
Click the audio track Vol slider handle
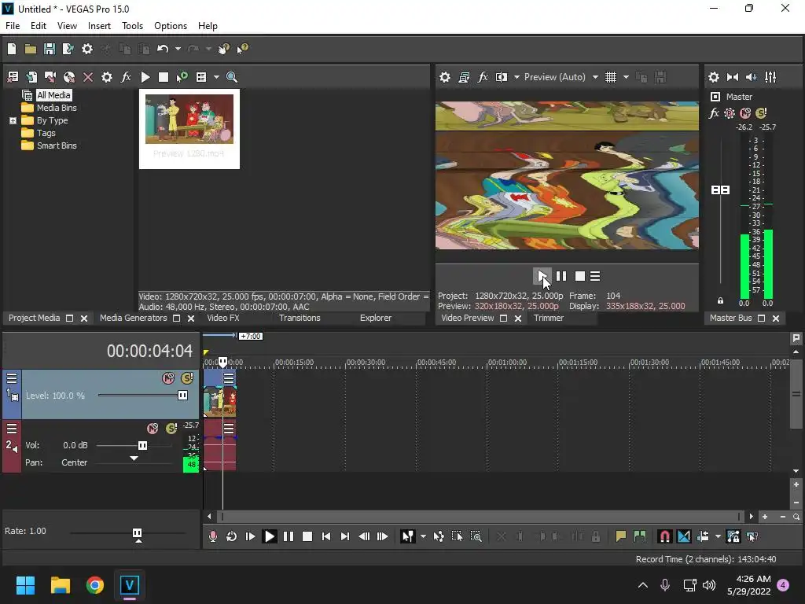tap(143, 445)
